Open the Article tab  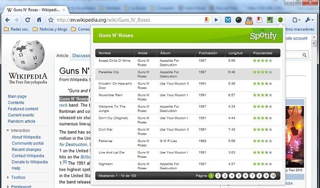pos(62,56)
